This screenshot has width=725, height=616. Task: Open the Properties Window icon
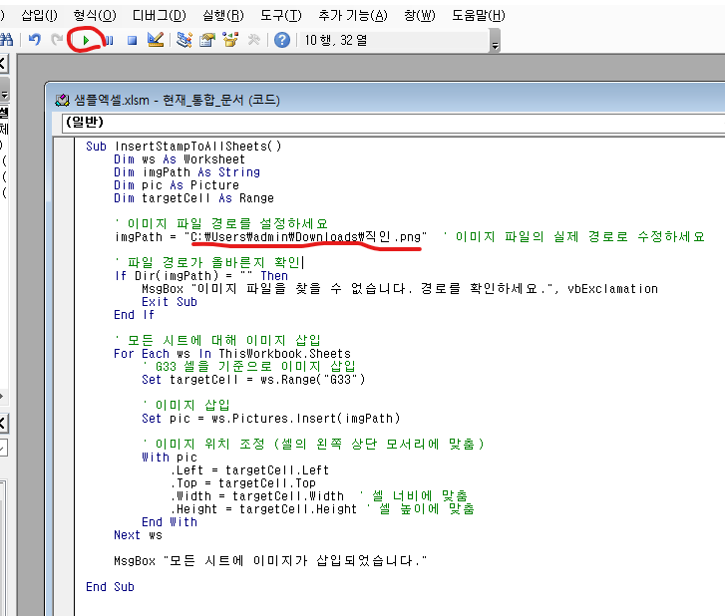207,40
